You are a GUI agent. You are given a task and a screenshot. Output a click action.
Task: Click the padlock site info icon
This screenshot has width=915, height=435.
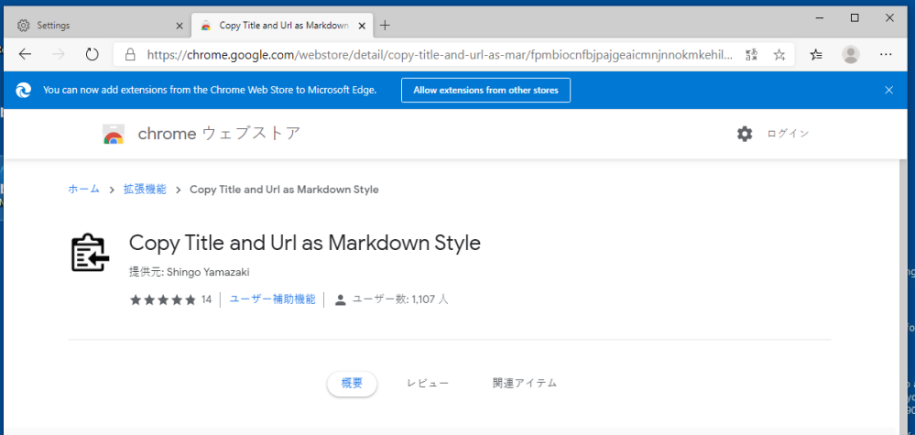click(x=130, y=55)
